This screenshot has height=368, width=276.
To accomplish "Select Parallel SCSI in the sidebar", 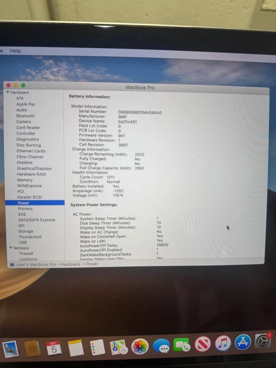I will [30, 197].
